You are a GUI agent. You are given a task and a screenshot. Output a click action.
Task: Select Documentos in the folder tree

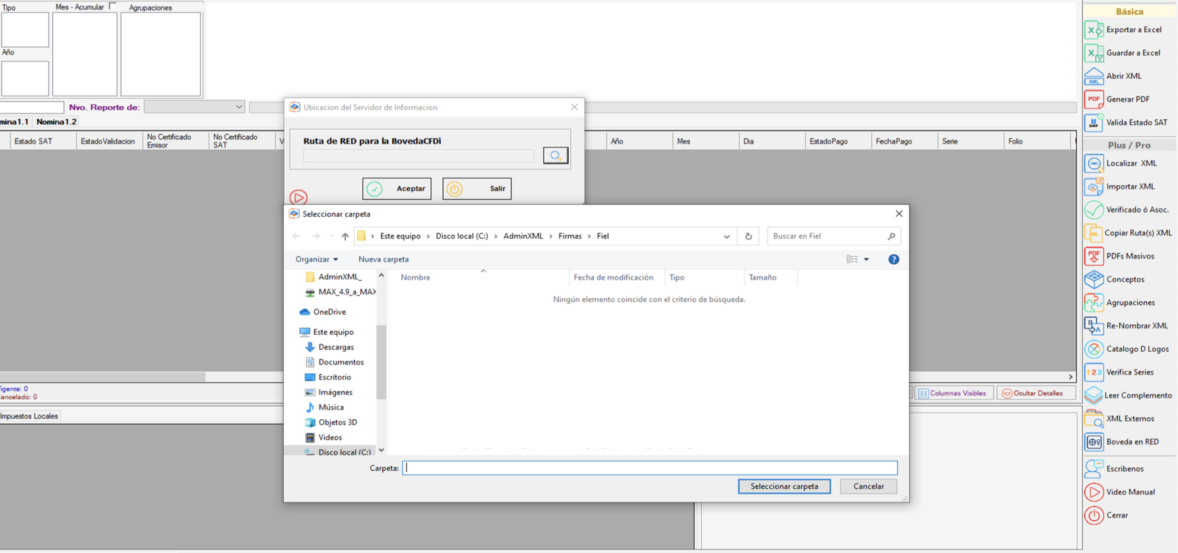tap(341, 362)
